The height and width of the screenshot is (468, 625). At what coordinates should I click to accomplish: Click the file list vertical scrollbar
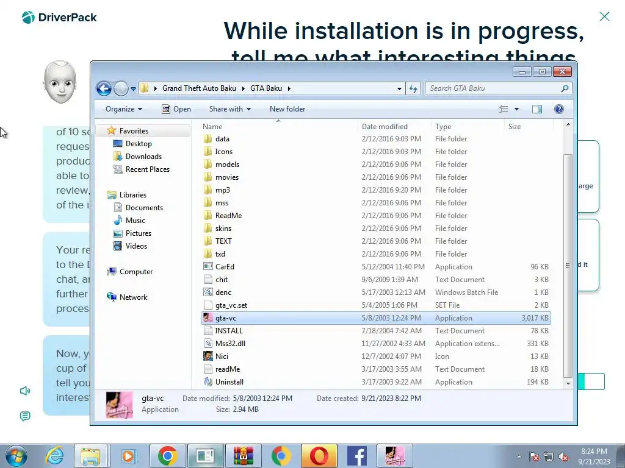568,266
